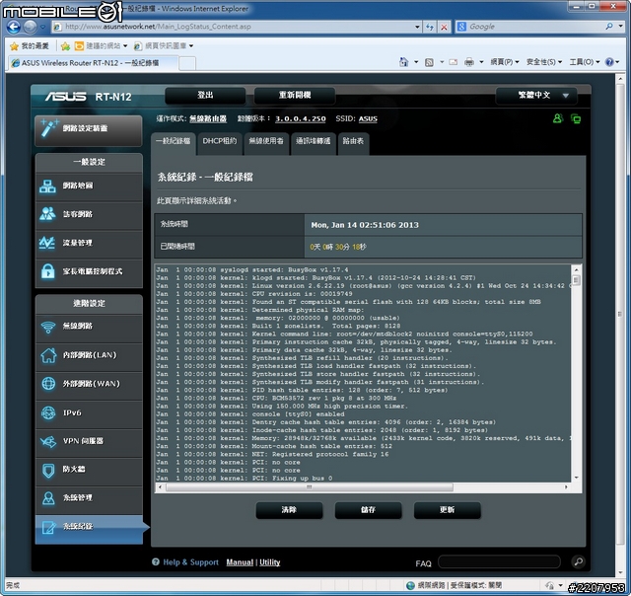Open the 網頁(P) Page menu dropdown
The width and height of the screenshot is (631, 596).
(x=505, y=62)
